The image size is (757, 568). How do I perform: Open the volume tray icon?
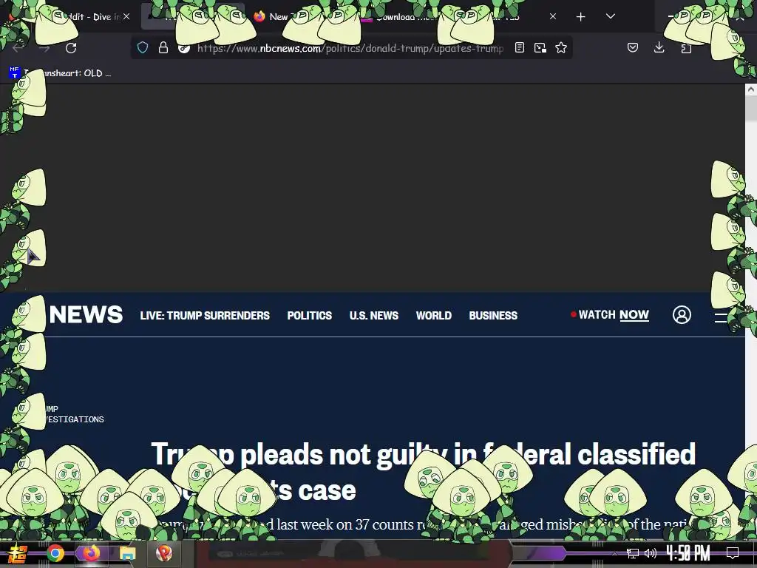651,553
